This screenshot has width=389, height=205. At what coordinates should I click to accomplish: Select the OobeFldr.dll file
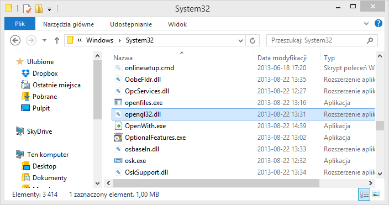coord(143,80)
